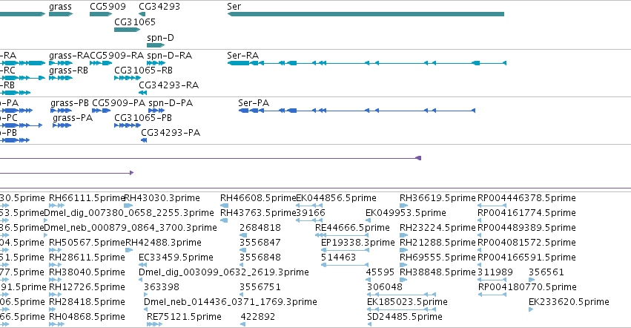Click the grass-PB protein label
The image size is (631, 328).
pyautogui.click(x=70, y=103)
